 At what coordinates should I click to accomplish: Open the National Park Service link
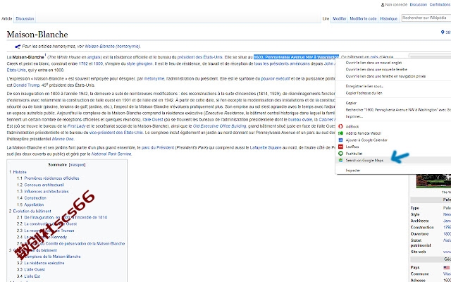(111, 154)
